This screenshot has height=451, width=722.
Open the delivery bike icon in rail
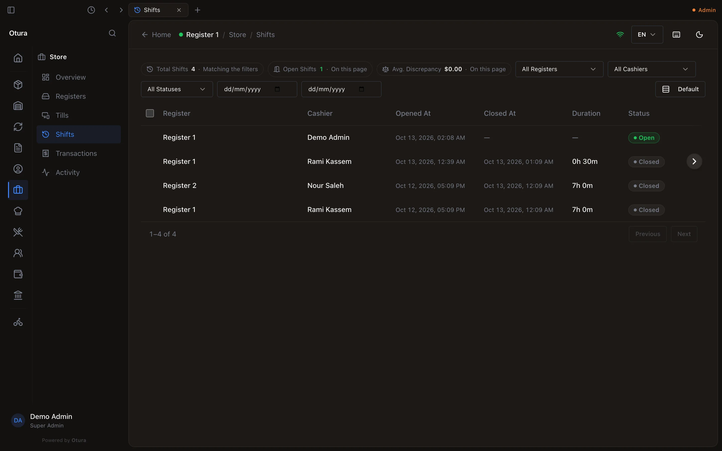coord(18,322)
